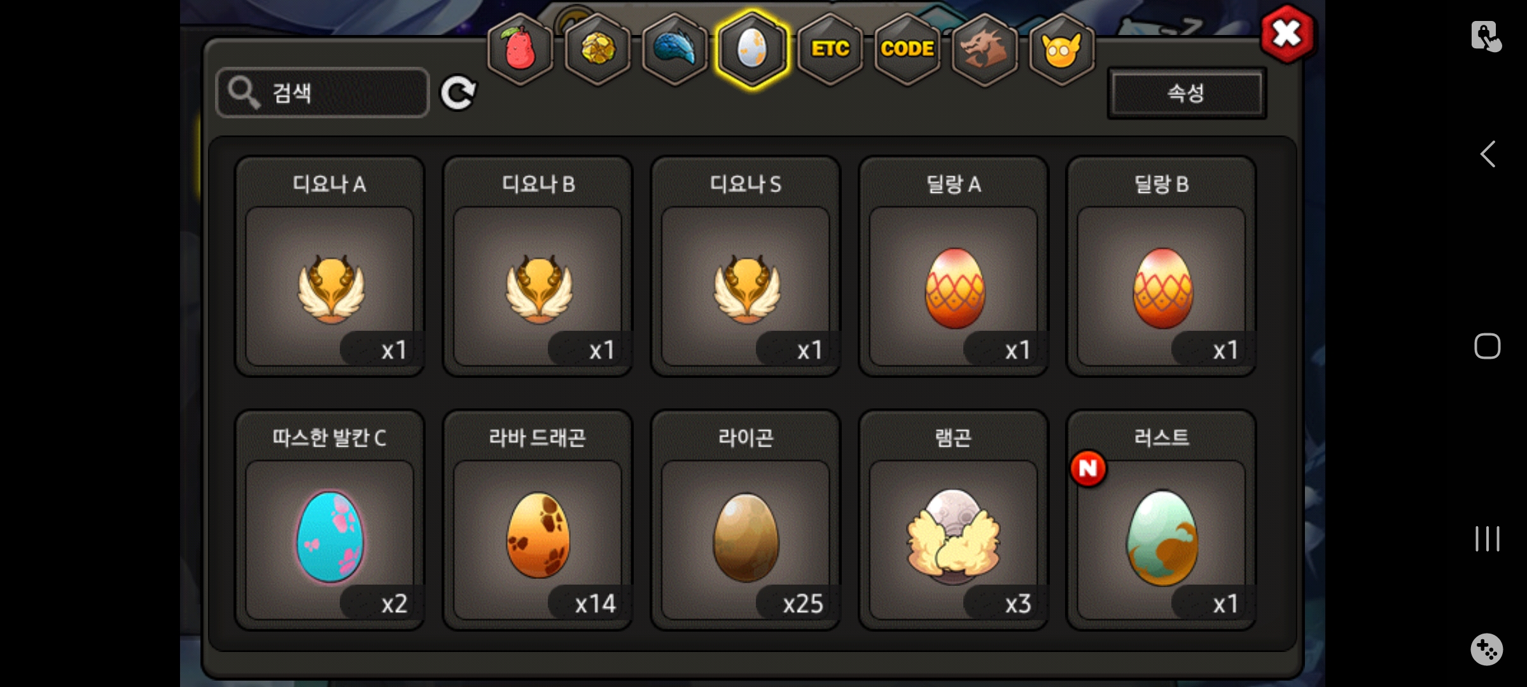1527x687 pixels.
Task: Choose the 따스한 발칸 C blue egg
Action: (330, 520)
